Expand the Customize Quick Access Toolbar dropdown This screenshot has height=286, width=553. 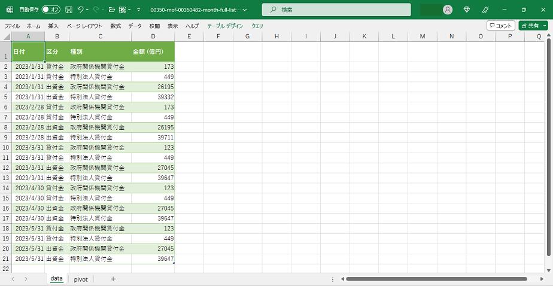[139, 10]
